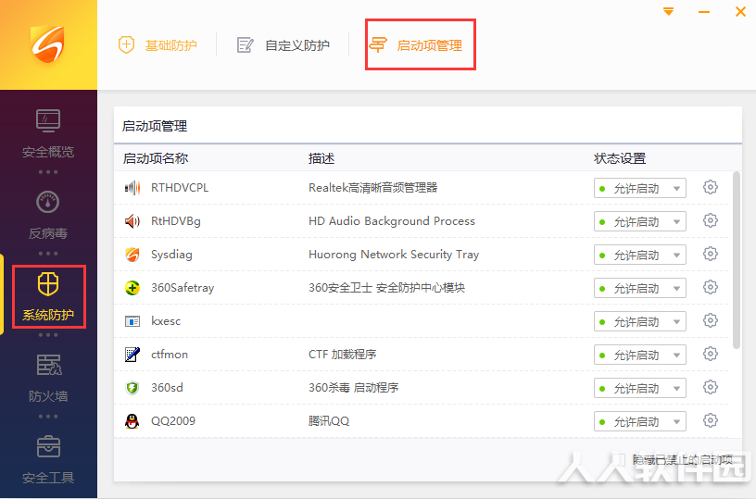Open the 反病毒 sidebar section
This screenshot has width=756, height=499.
pos(48,216)
